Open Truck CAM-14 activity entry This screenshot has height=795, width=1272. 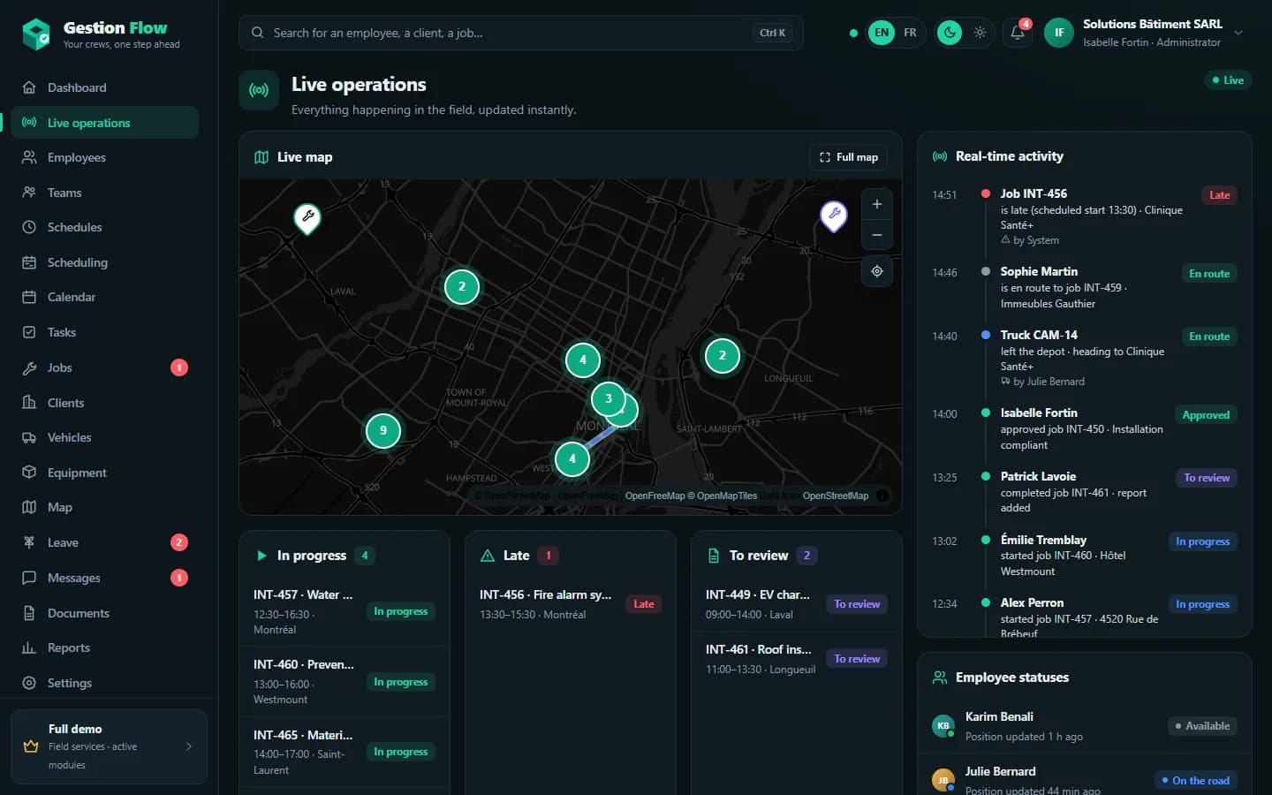point(1085,358)
